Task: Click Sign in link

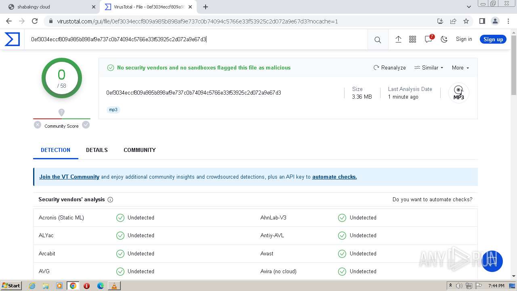Action: pyautogui.click(x=464, y=39)
